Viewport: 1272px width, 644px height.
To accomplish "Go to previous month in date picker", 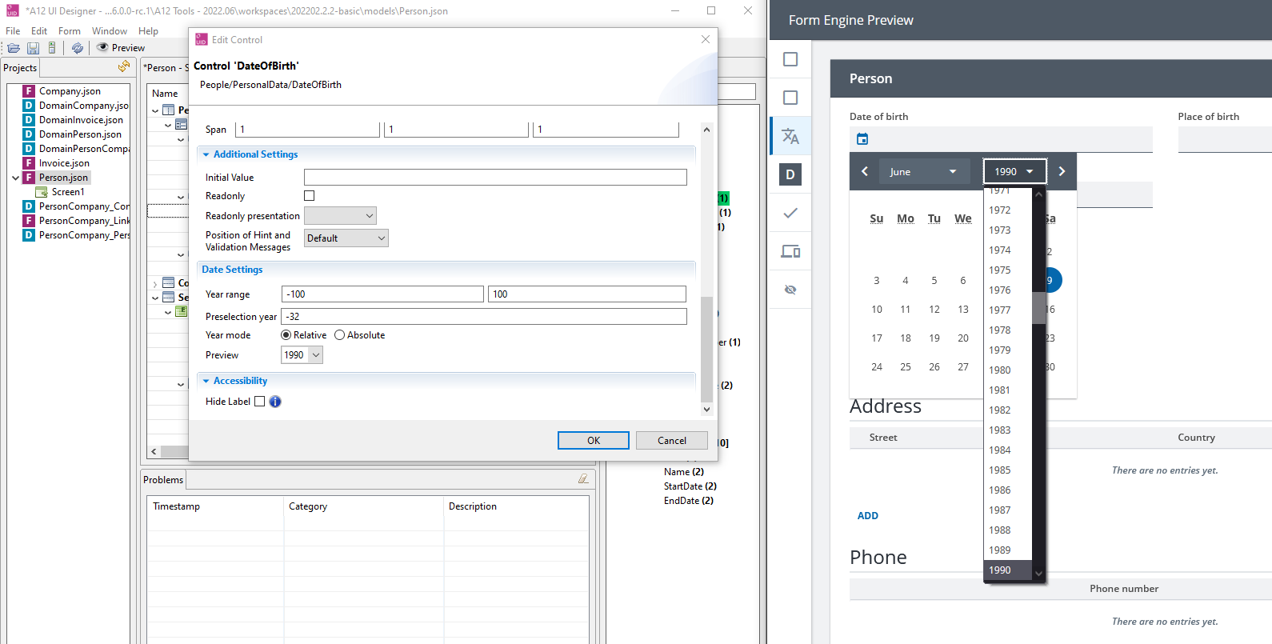I will [865, 171].
